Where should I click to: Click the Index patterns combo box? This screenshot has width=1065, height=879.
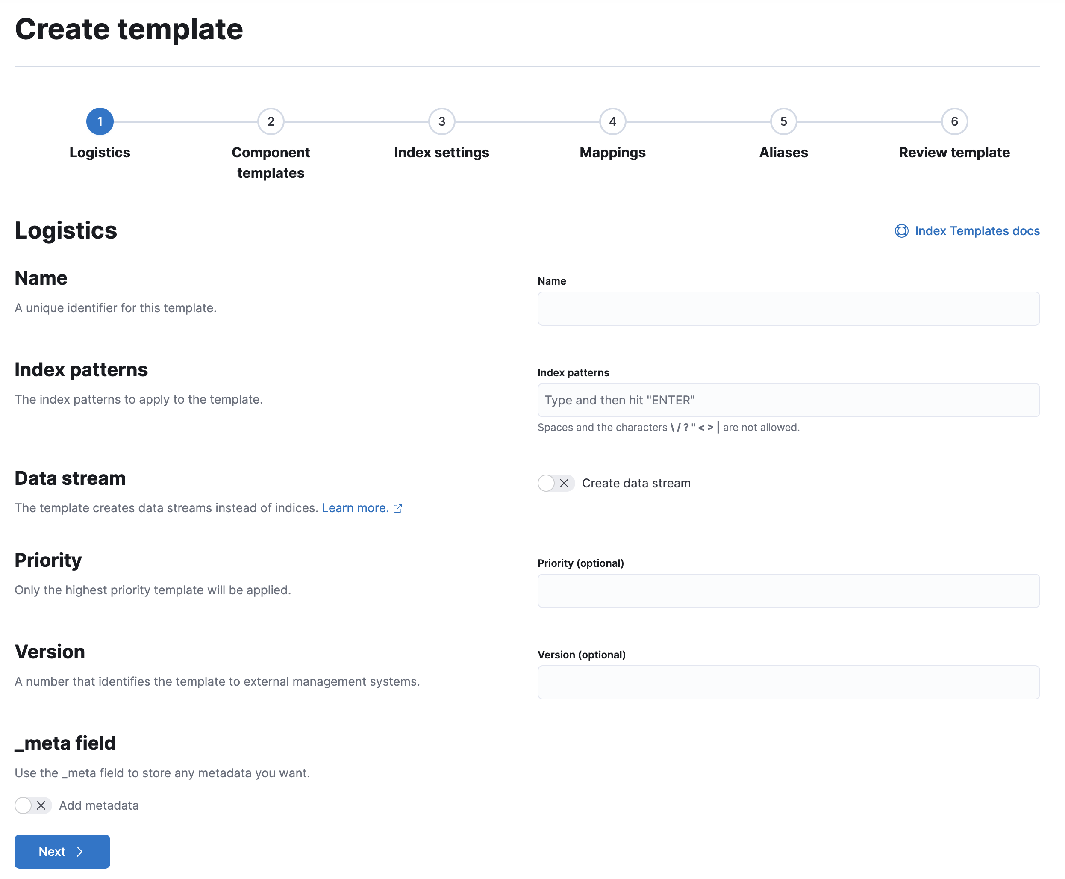788,400
